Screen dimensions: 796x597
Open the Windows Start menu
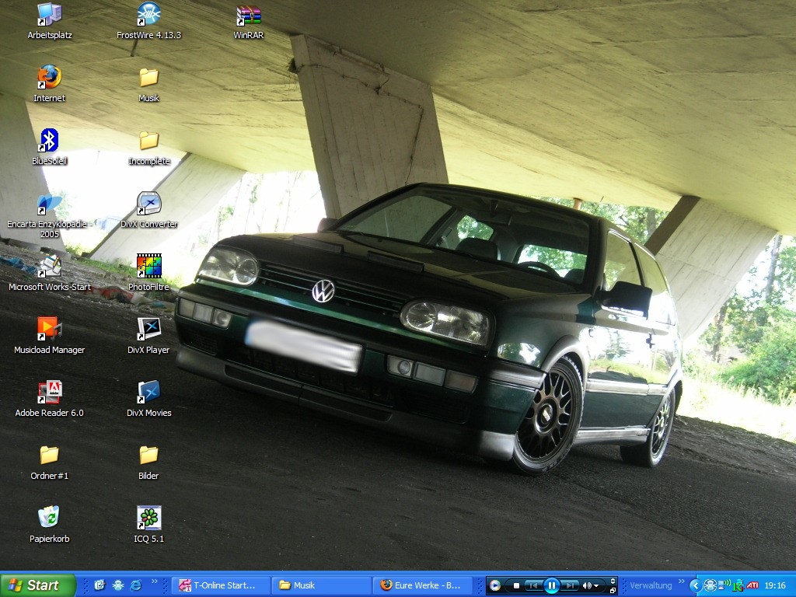pos(38,585)
